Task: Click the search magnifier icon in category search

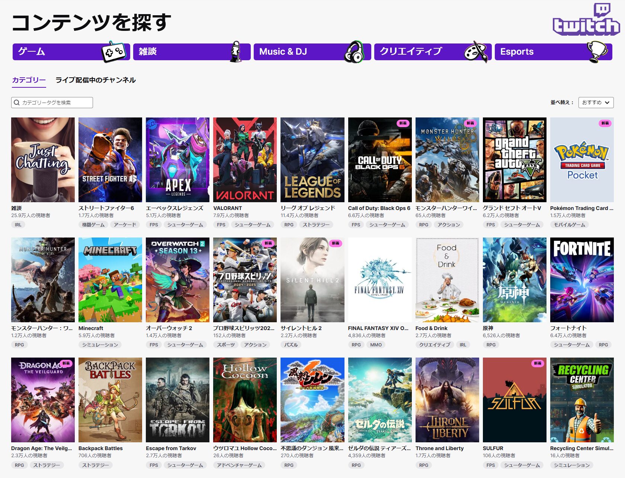Action: click(x=17, y=103)
